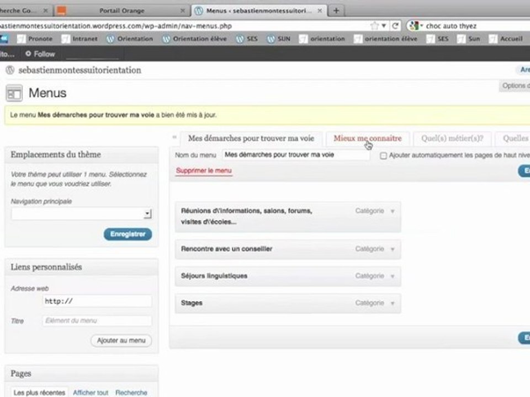
Task: Click Ajouter au menu button
Action: [121, 341]
